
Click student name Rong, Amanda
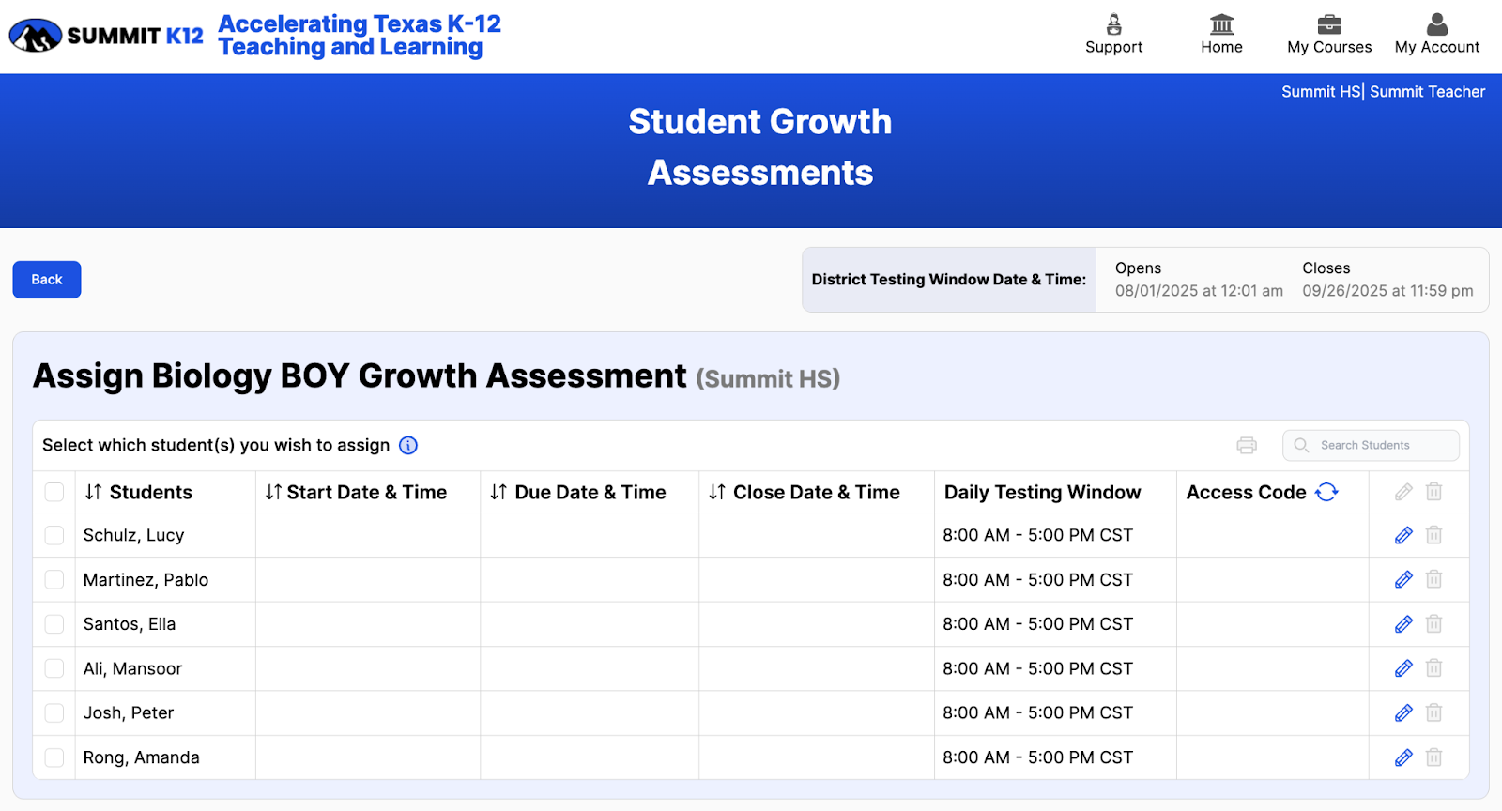(141, 757)
